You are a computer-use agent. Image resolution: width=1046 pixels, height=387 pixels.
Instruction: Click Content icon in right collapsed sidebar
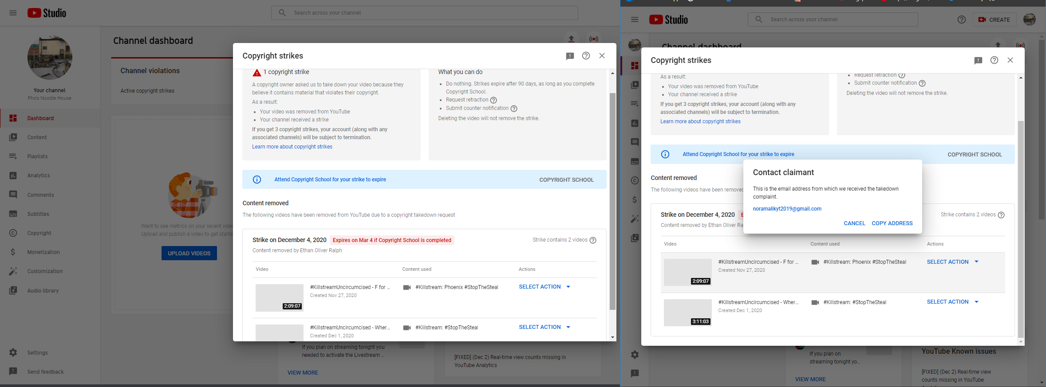pos(635,85)
